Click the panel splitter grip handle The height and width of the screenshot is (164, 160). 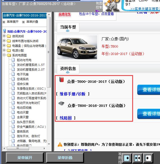49,52
